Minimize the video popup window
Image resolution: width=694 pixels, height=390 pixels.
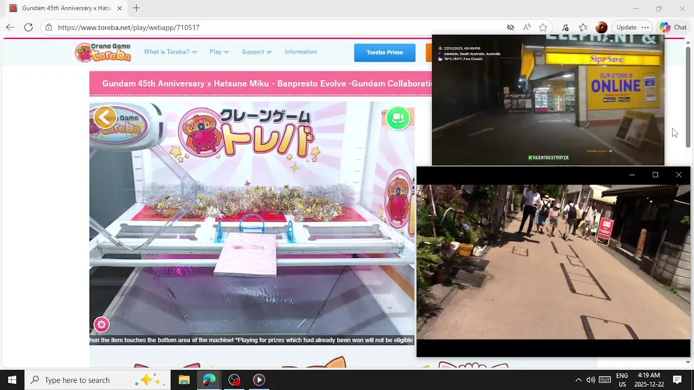[x=632, y=175]
